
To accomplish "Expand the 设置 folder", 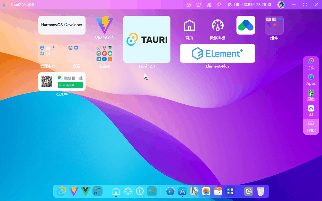I will (75, 53).
